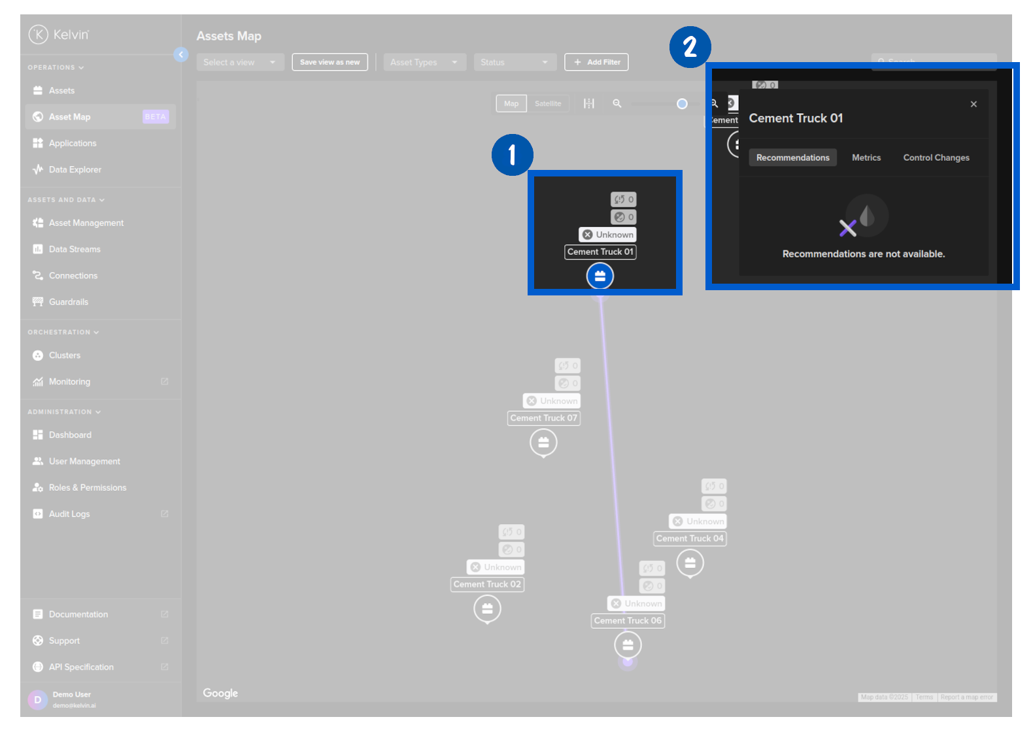The height and width of the screenshot is (732, 1033).
Task: Click the Save view as new button
Action: pyautogui.click(x=330, y=63)
